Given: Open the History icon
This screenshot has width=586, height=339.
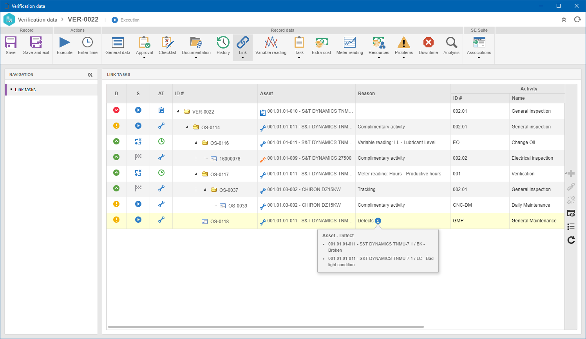Looking at the screenshot, I should pos(223,42).
